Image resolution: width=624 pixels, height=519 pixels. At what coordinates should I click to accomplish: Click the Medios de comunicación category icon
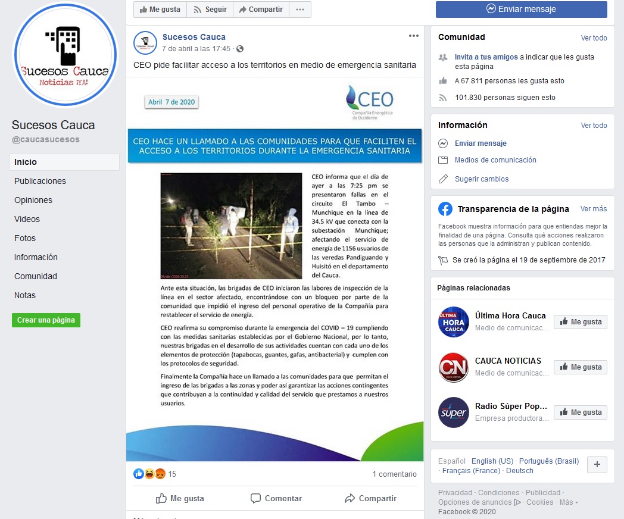pos(443,160)
